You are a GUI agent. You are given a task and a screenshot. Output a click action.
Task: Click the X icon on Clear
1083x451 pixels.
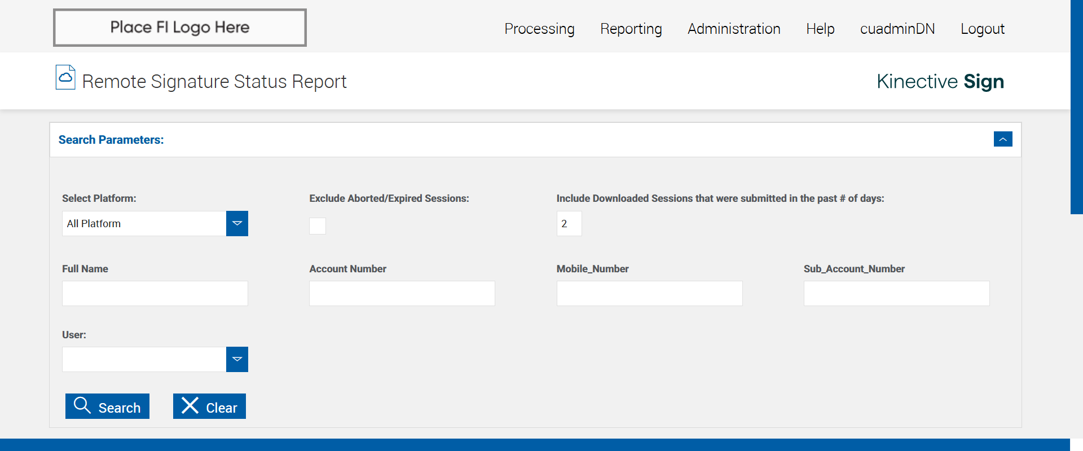click(190, 405)
